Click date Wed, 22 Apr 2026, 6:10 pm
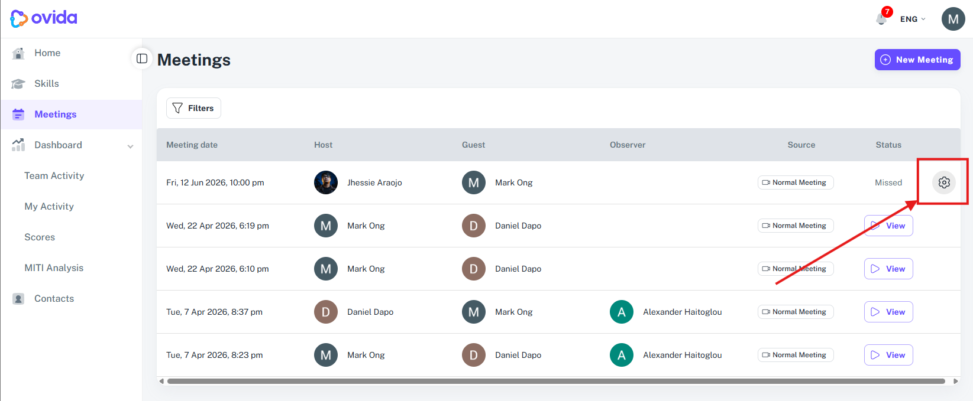The image size is (973, 401). pyautogui.click(x=218, y=269)
